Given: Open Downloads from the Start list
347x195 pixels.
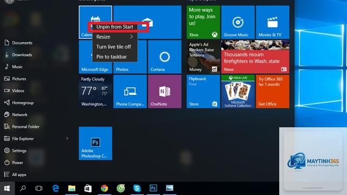Looking at the screenshot, I should point(18,55).
